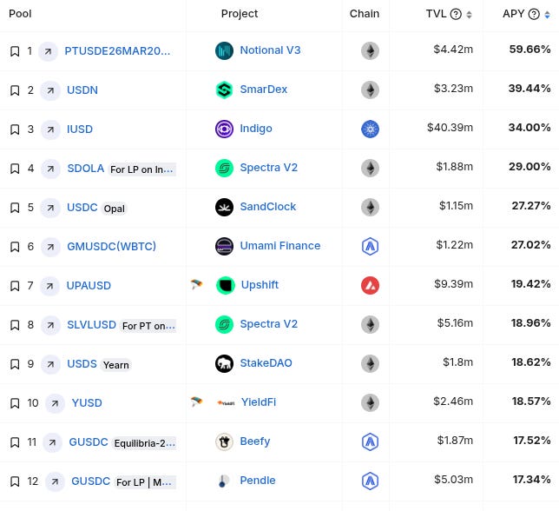The height and width of the screenshot is (511, 559).
Task: Bookmark the PTUSDE26MAR20 pool row
Action: click(x=15, y=51)
